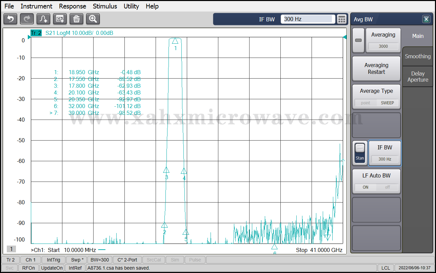Switch to the Smoothing tab

[x=418, y=56]
